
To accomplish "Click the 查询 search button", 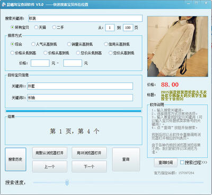I will point(126,159).
